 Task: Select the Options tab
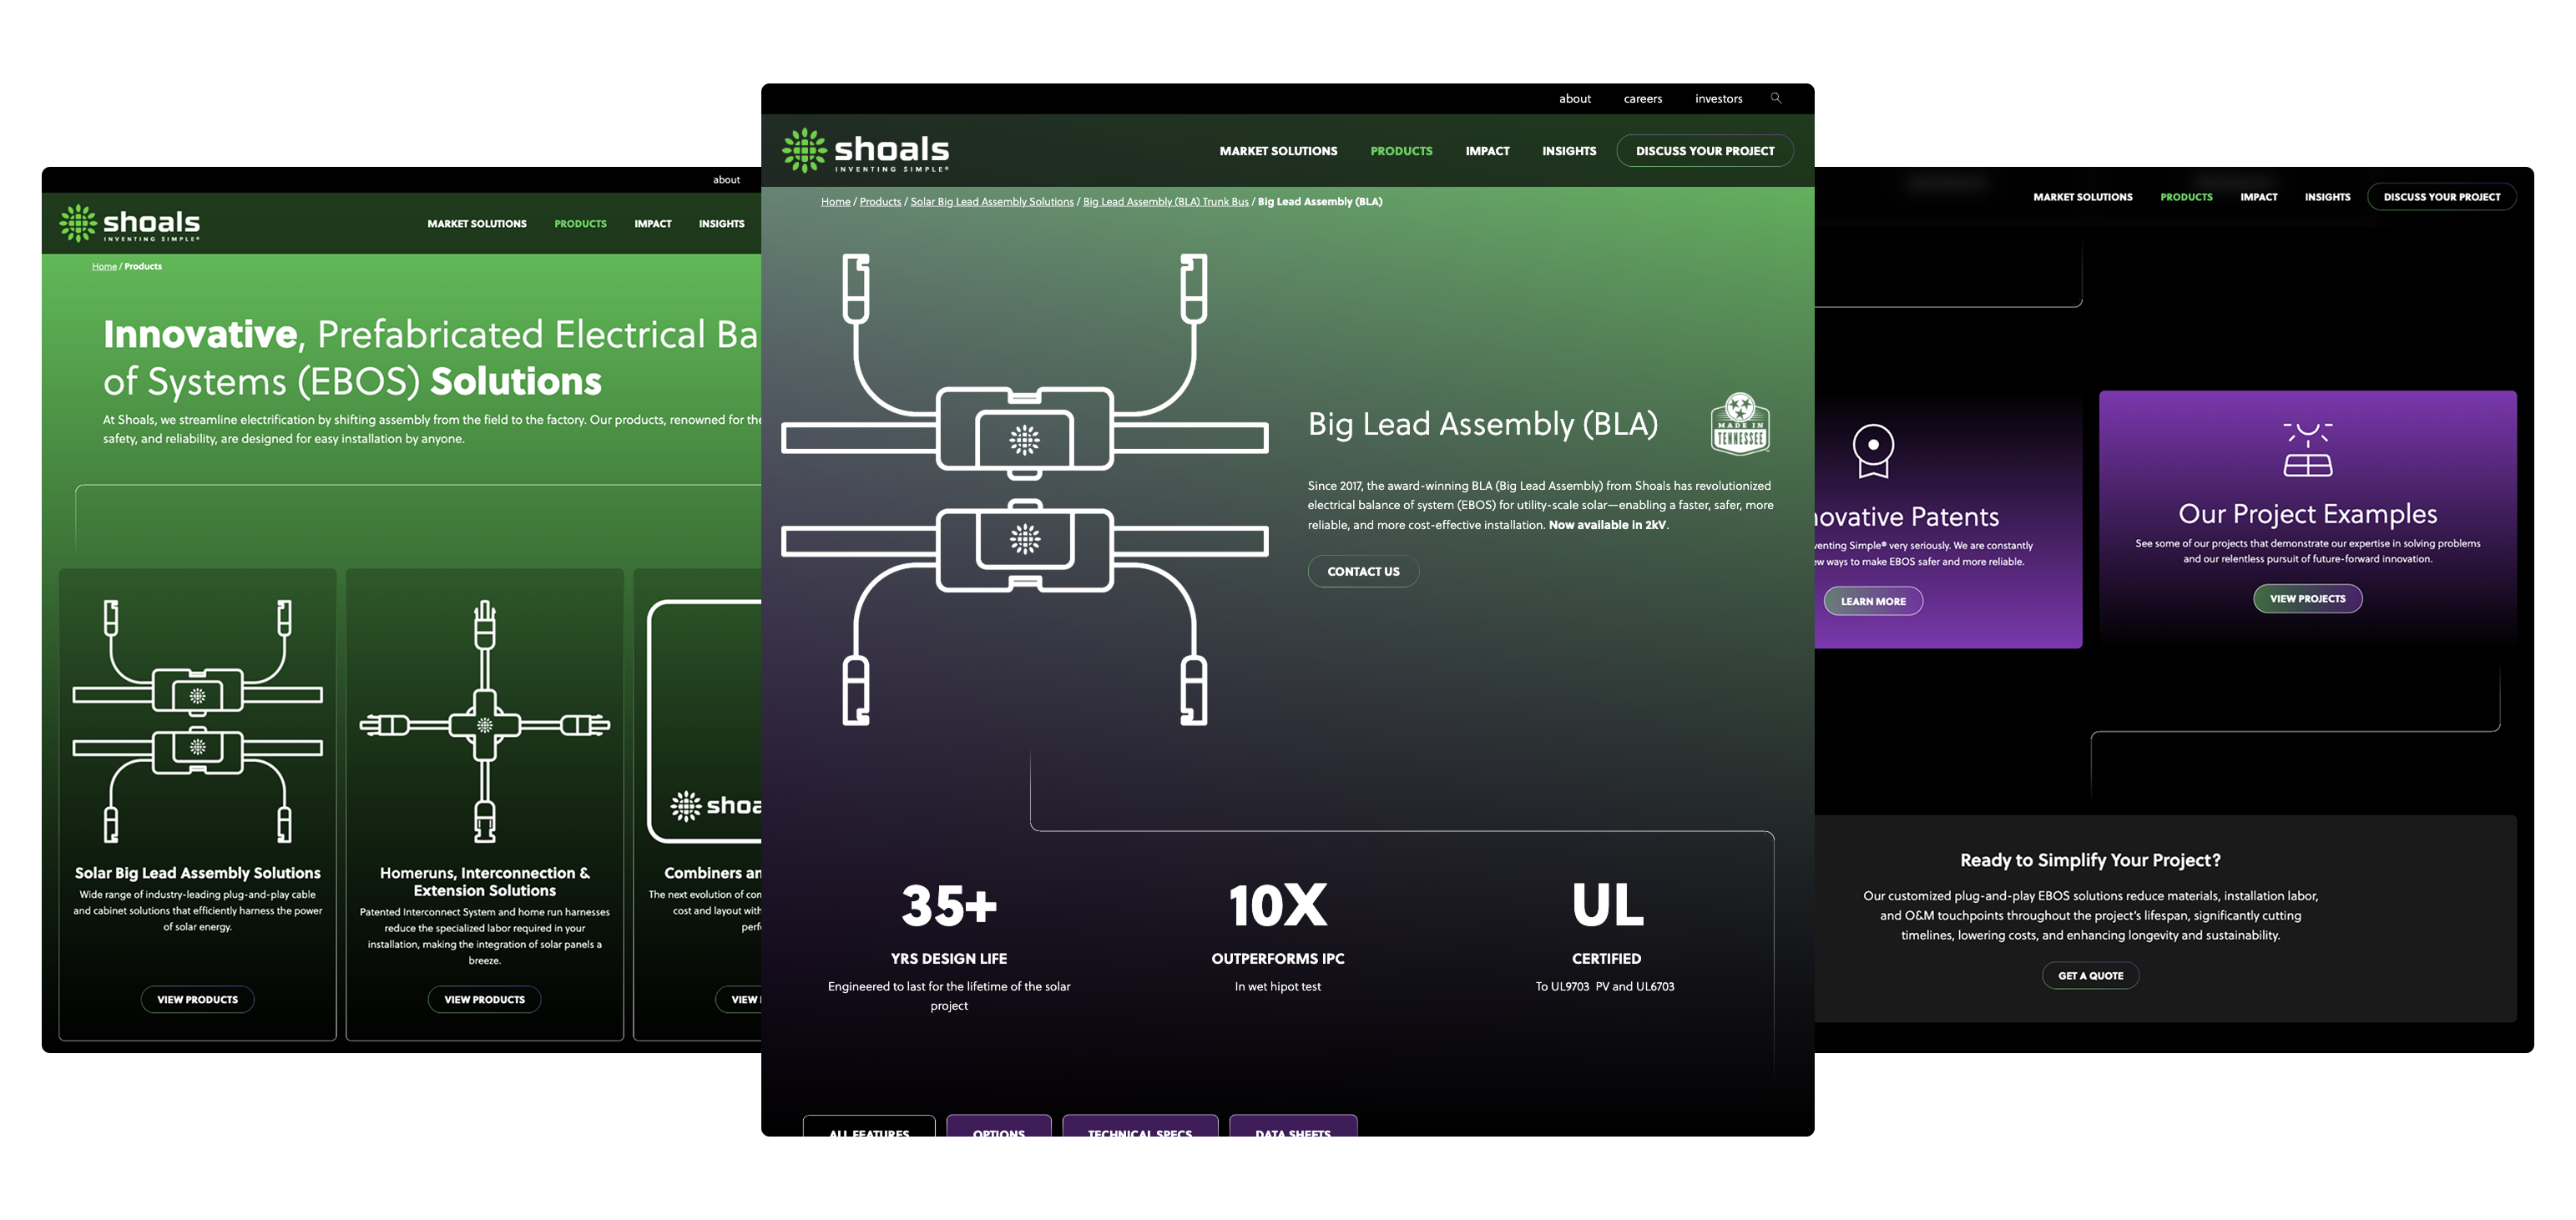[x=999, y=1126]
